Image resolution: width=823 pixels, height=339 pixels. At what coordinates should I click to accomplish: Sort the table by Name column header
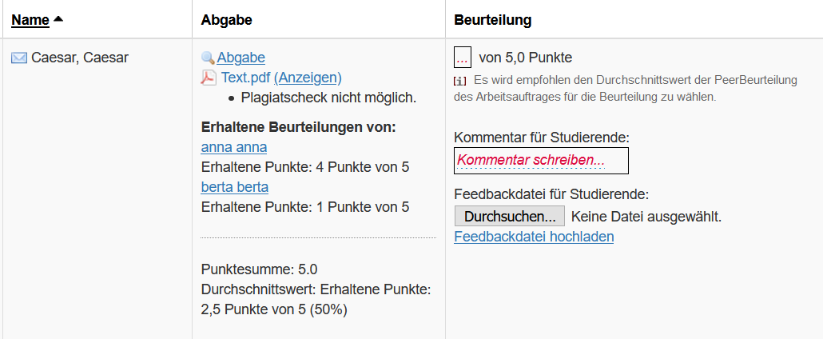[x=30, y=20]
